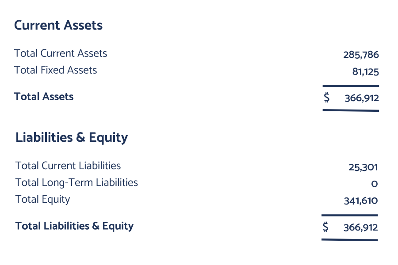
Task: Select the Total Assets bold label
Action: pos(44,97)
